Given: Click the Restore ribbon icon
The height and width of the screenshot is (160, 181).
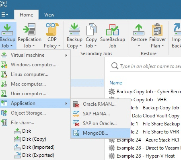Looking at the screenshot, I should [x=139, y=30].
